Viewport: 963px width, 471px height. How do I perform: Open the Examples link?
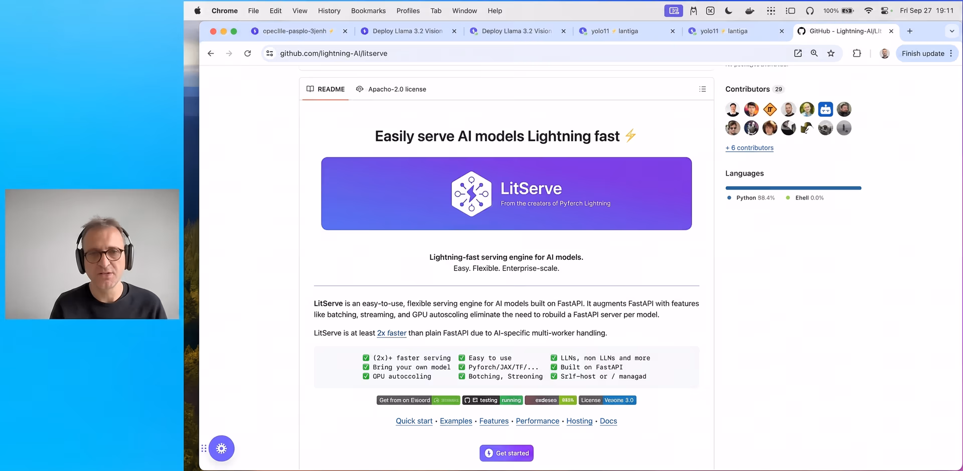(x=456, y=421)
